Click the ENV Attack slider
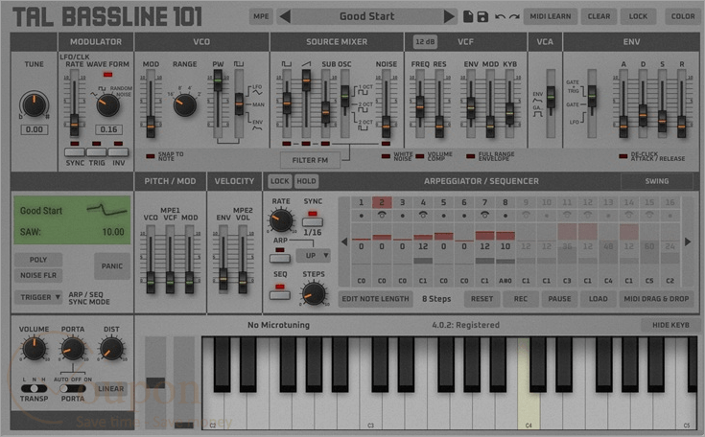This screenshot has height=437, width=705. pos(623,126)
